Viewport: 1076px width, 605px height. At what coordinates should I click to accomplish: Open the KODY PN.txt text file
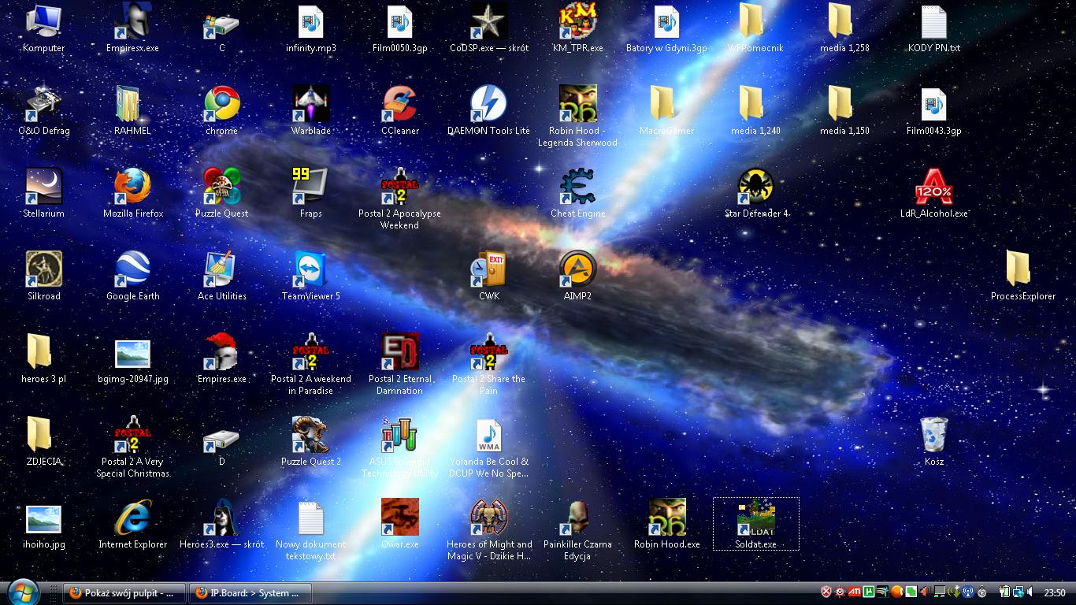pos(933,28)
